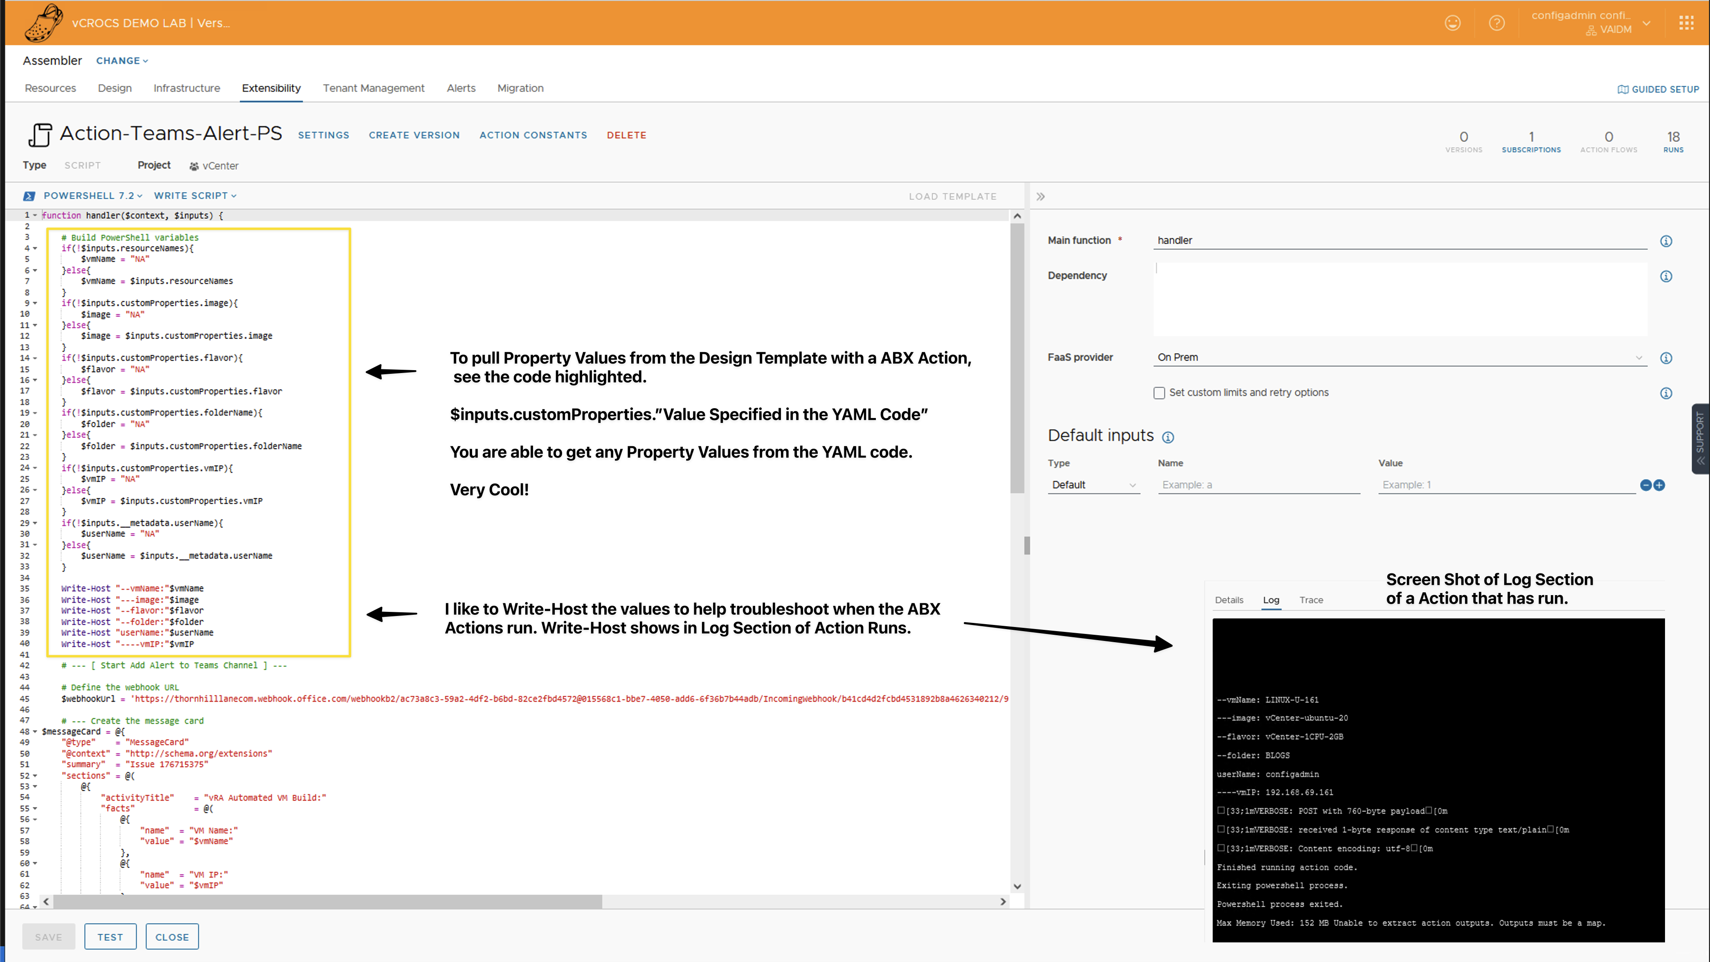Open the Default type dropdown

pos(1093,485)
